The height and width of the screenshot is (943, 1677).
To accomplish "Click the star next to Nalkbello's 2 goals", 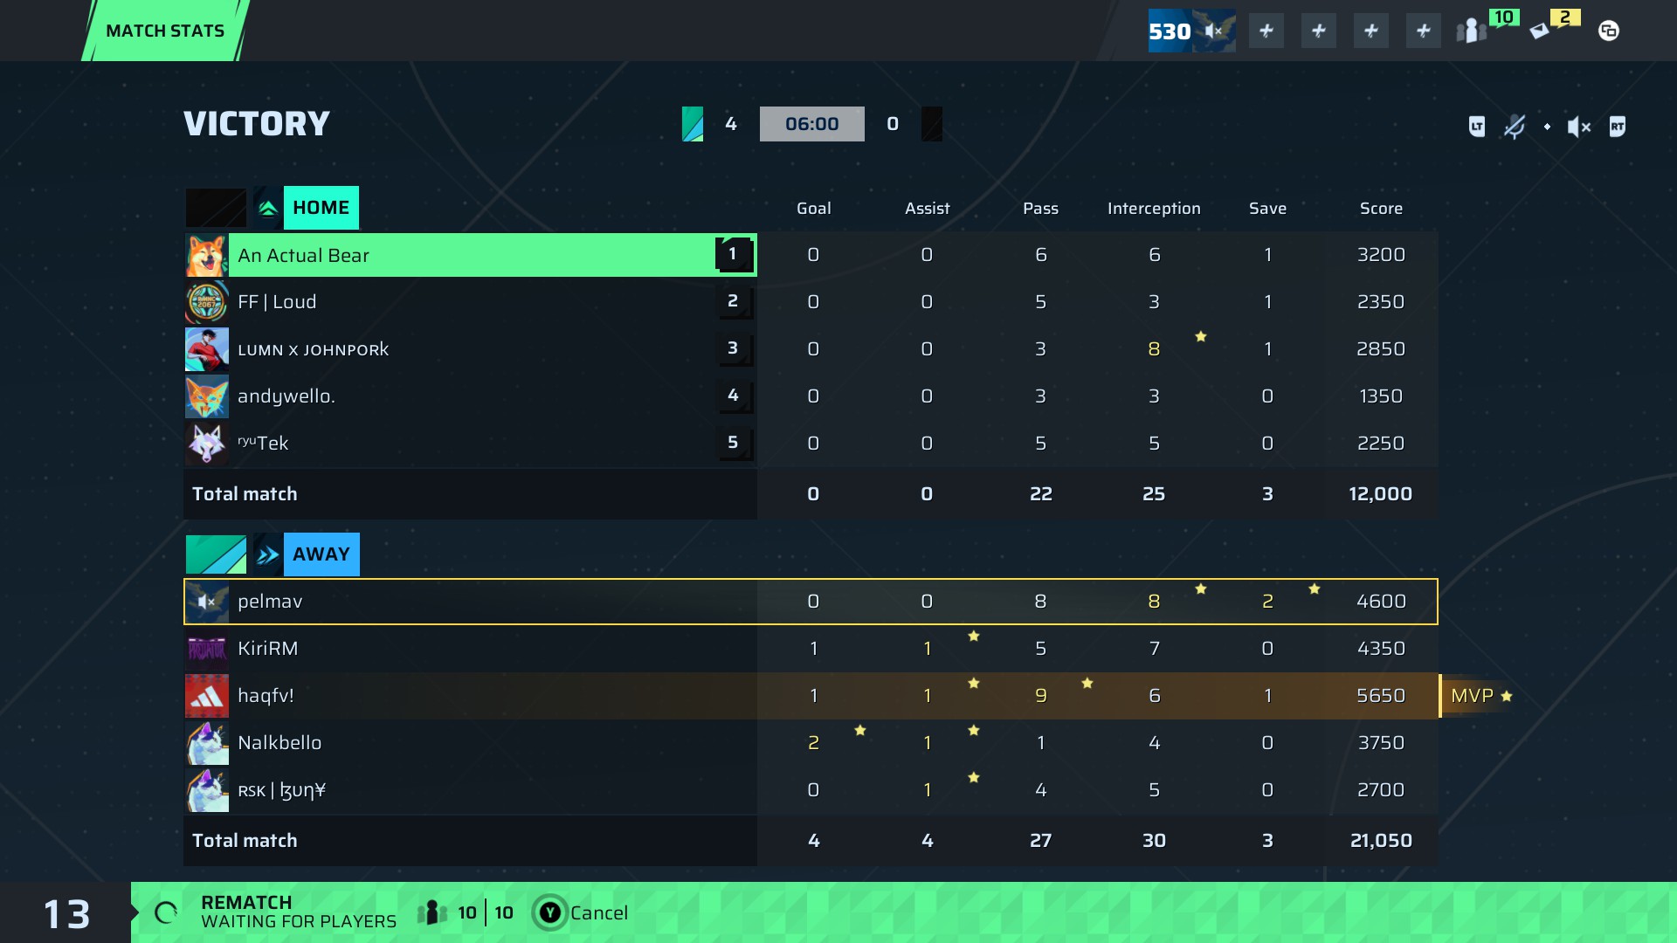I will click(x=860, y=730).
